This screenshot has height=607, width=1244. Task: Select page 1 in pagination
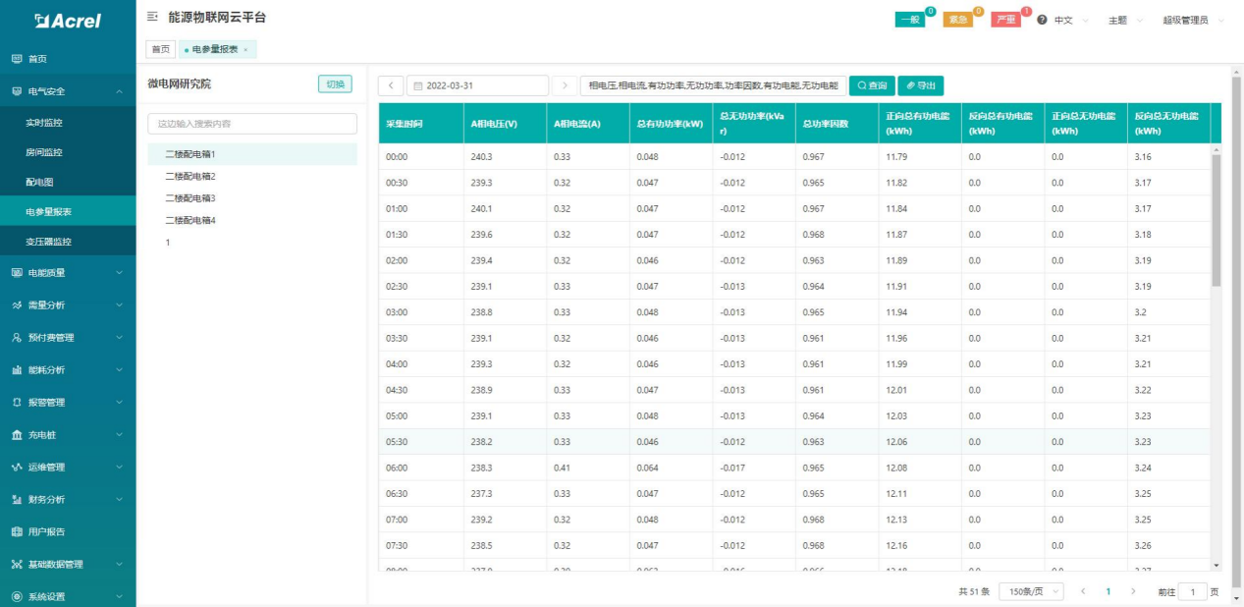[x=1109, y=592]
